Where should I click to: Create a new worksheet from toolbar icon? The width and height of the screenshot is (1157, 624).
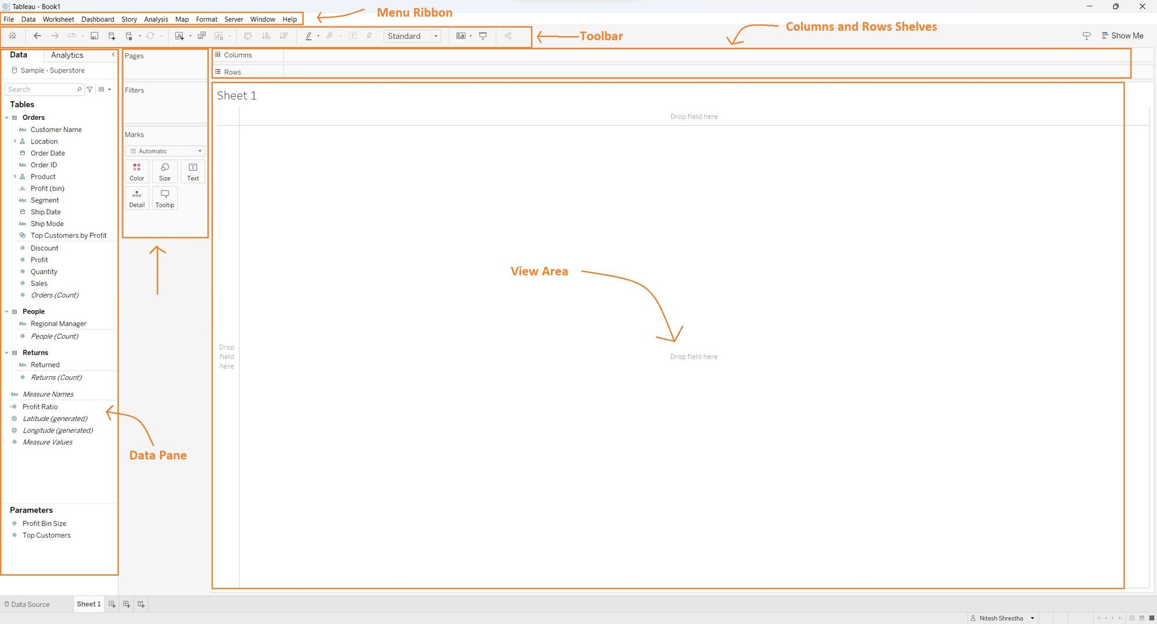[x=179, y=36]
